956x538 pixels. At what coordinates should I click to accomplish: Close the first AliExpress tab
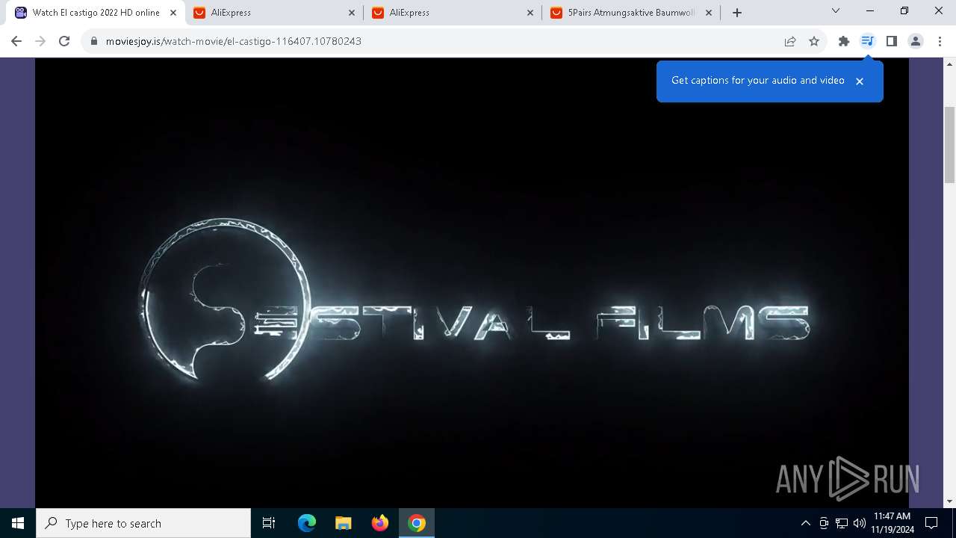(x=352, y=13)
